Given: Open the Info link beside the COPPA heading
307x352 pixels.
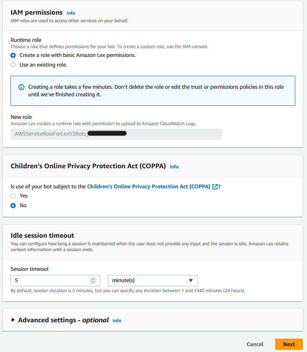Looking at the screenshot, I should click(x=174, y=167).
